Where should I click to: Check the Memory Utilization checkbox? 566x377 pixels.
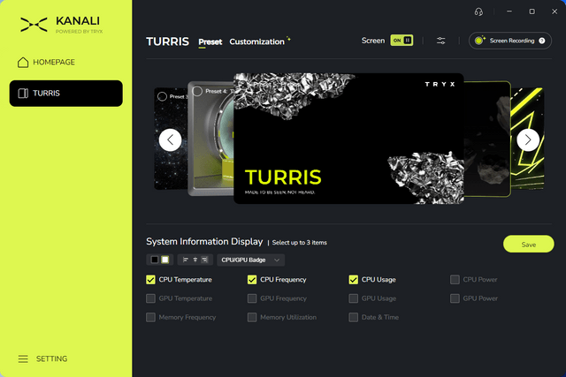252,317
